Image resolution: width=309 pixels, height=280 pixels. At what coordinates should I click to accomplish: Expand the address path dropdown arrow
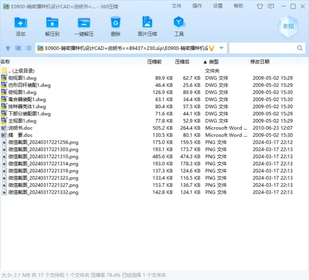click(222, 48)
